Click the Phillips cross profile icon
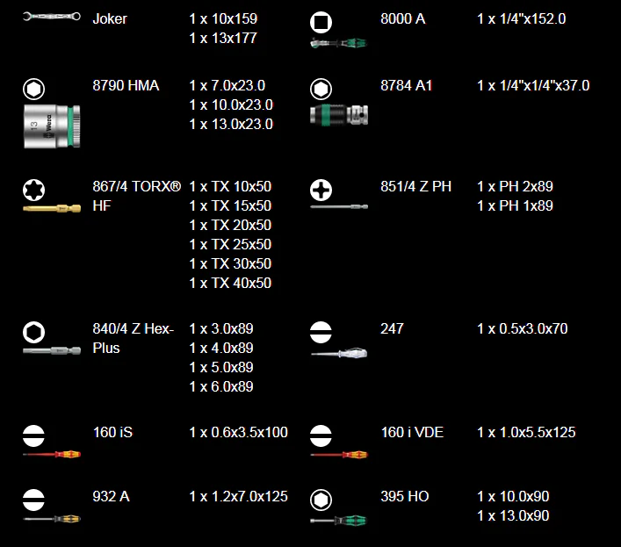The width and height of the screenshot is (621, 547). (x=321, y=190)
